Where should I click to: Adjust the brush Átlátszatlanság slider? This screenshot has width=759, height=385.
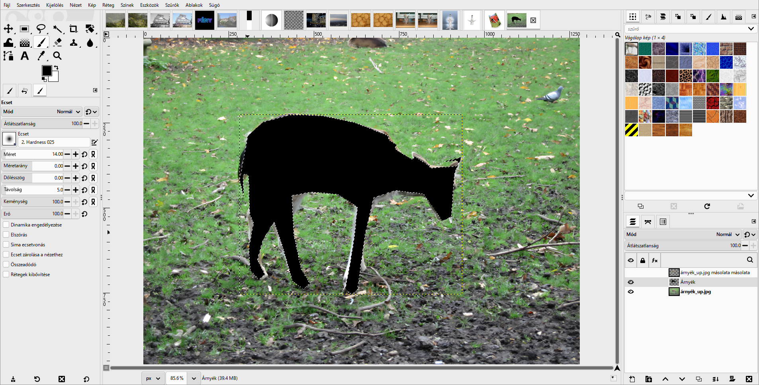(41, 124)
